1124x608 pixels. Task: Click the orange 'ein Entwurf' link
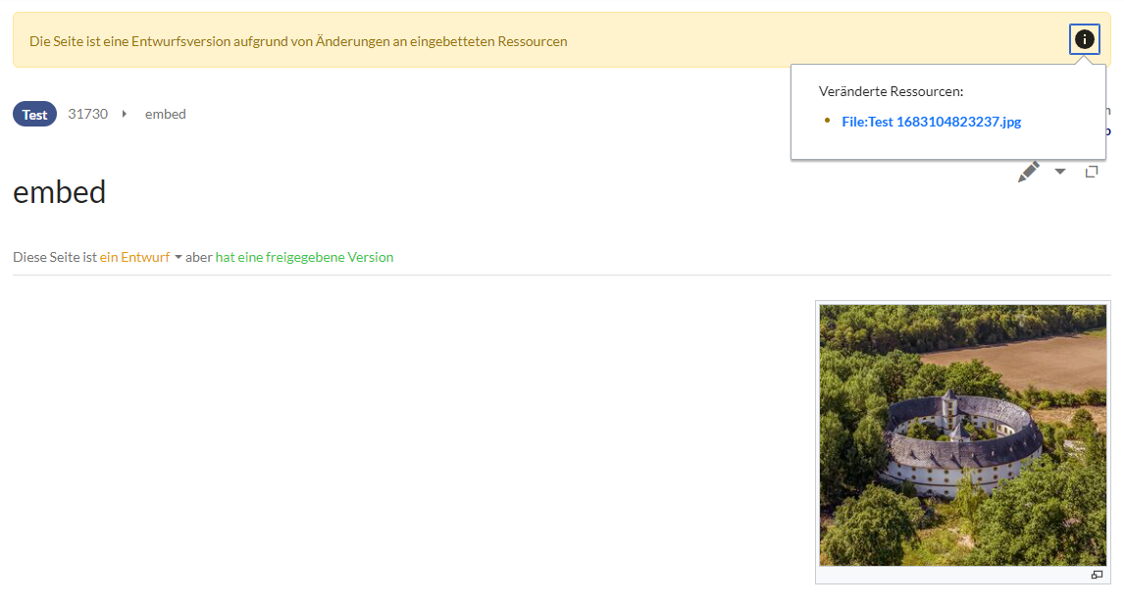134,257
